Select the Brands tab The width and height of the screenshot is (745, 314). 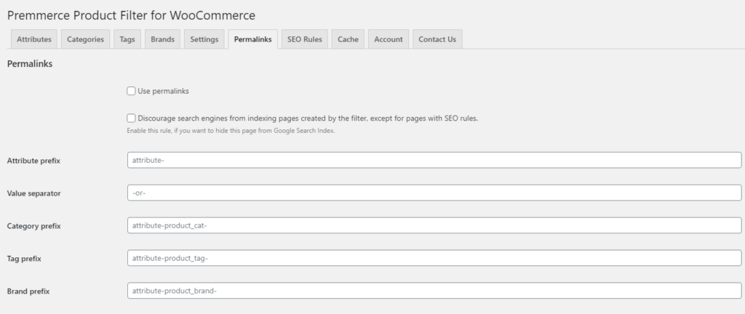click(x=162, y=39)
